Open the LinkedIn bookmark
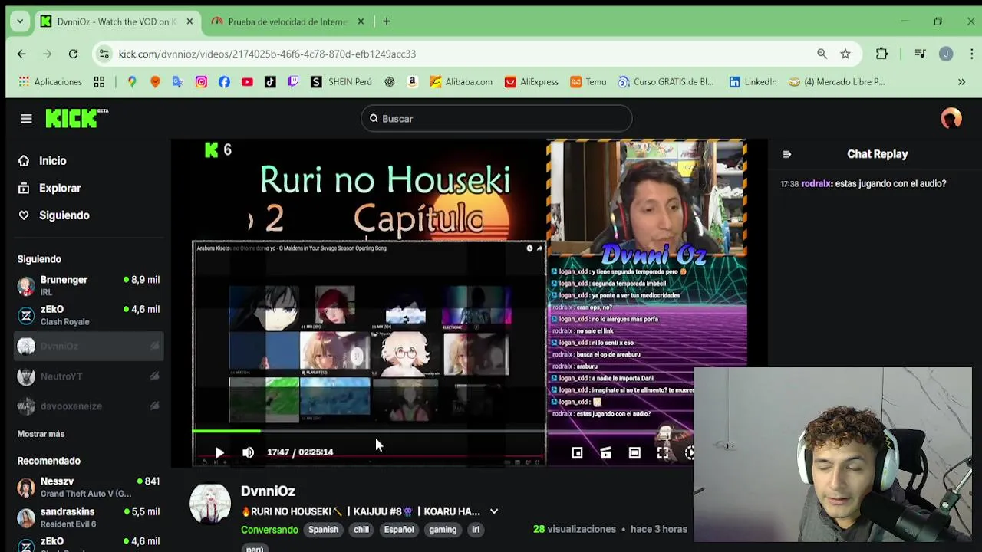Image resolution: width=982 pixels, height=552 pixels. click(x=753, y=82)
